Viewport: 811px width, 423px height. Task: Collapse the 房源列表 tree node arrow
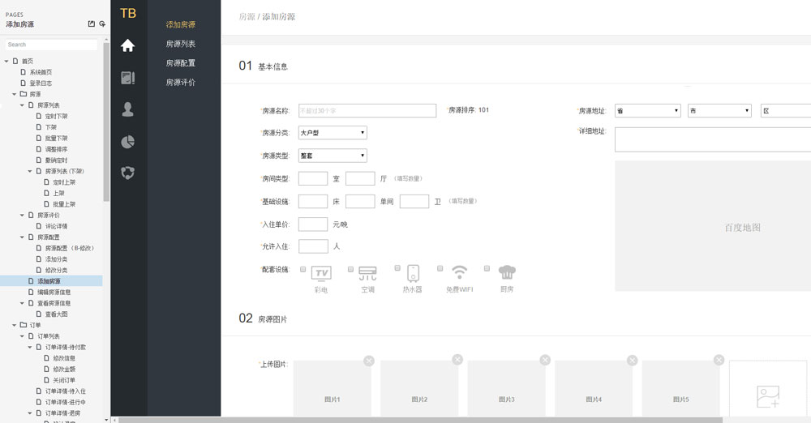[x=22, y=105]
